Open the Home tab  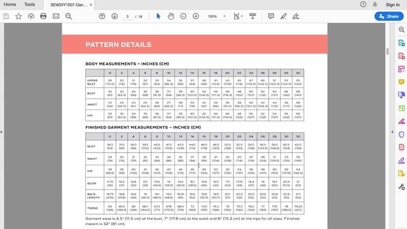[10, 4]
